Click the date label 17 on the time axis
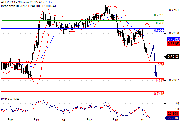Viewport: 180px width, 122px height. (90, 120)
